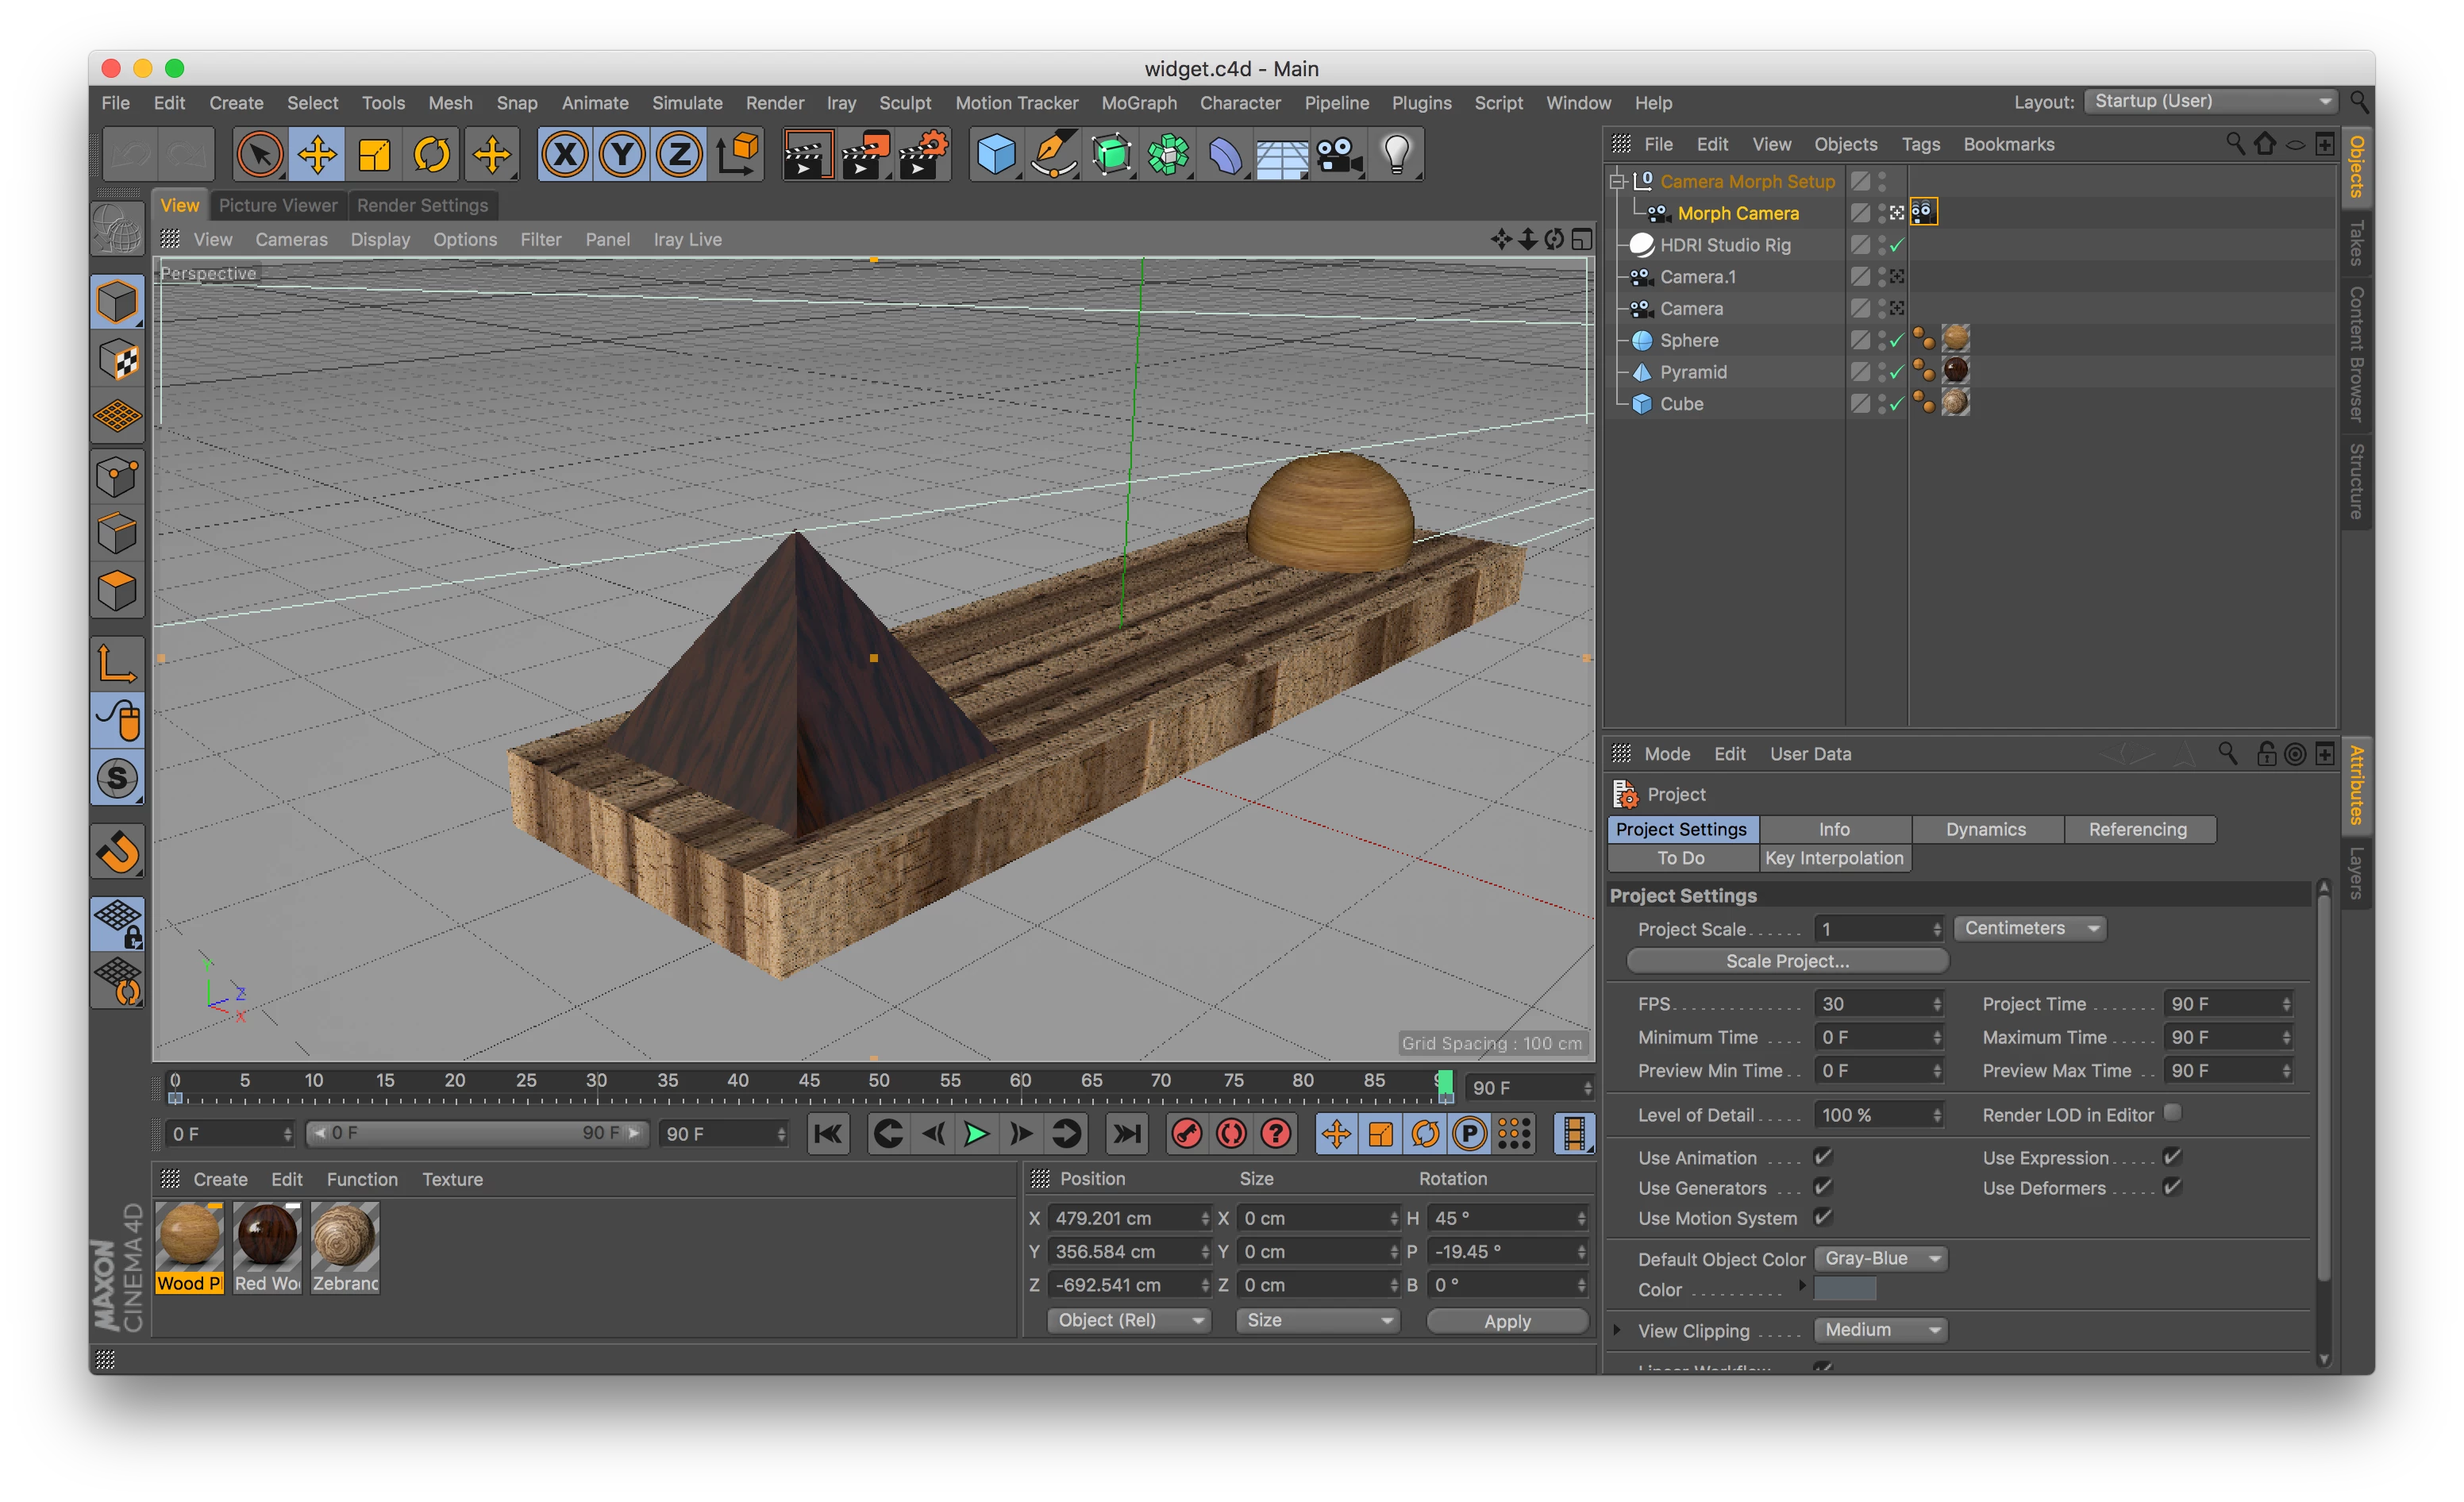This screenshot has height=1502, width=2464.
Task: Select the Camera toolbar icon
Action: [1338, 155]
